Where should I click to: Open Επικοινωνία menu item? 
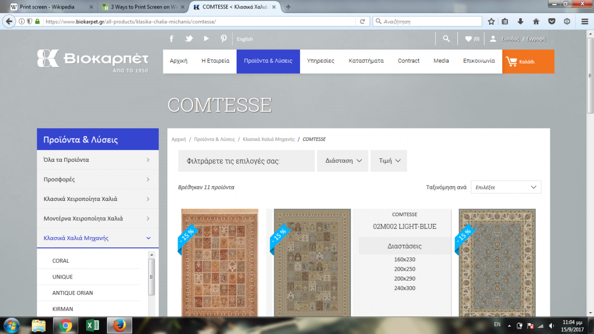[479, 61]
